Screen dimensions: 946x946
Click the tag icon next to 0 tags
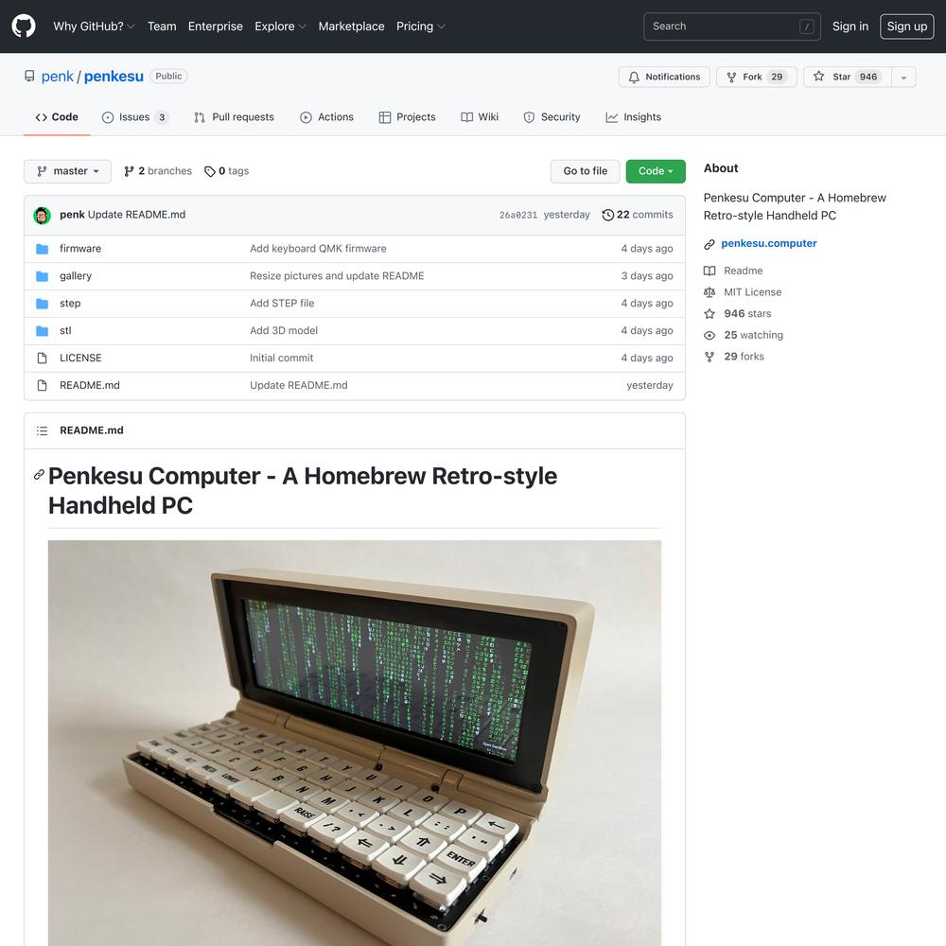[x=210, y=172]
